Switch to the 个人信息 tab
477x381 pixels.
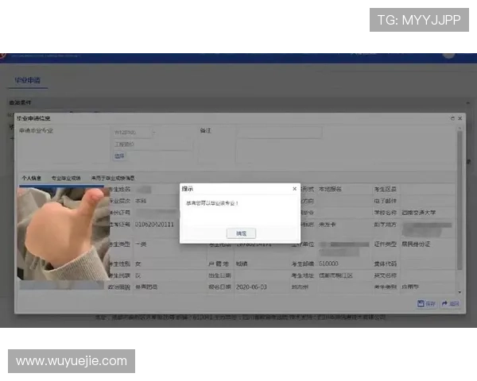pos(32,179)
